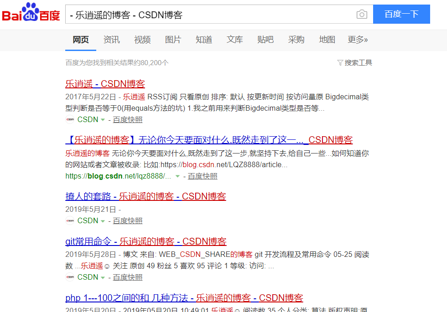
Task: Open 撩人的套路 - 乐逍遥的博客 result
Action: [x=146, y=196]
